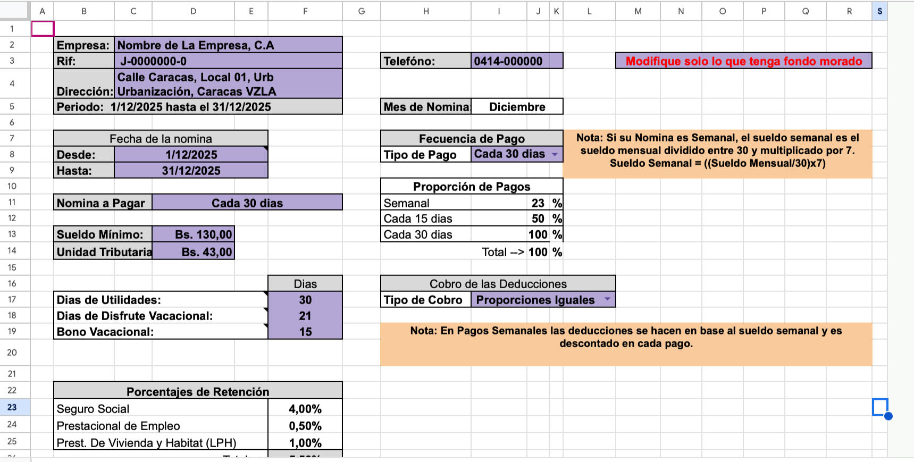Select row 13 header
This screenshot has height=462, width=914.
click(x=12, y=234)
